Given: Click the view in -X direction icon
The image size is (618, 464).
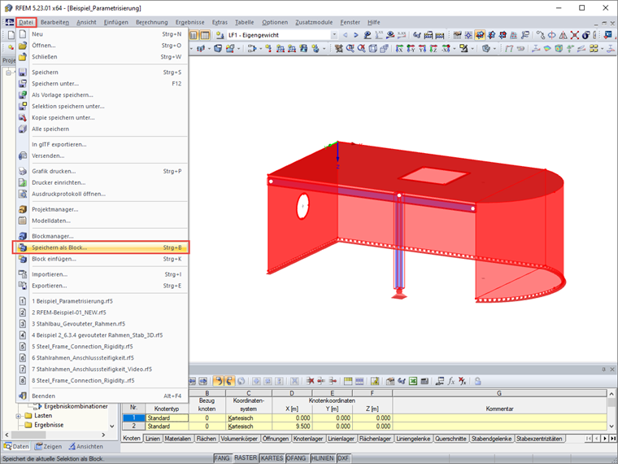Looking at the screenshot, I should pos(446,49).
